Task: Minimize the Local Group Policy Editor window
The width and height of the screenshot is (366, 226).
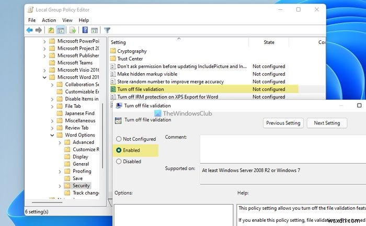Action: 280,9
